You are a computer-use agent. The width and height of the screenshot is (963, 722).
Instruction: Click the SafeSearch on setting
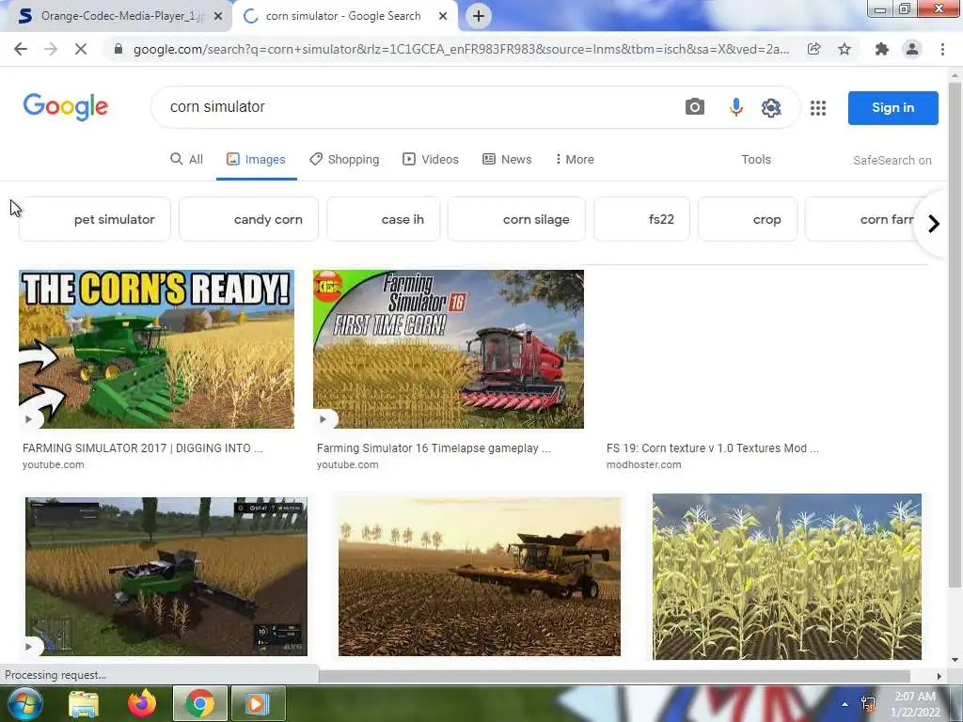coord(892,160)
